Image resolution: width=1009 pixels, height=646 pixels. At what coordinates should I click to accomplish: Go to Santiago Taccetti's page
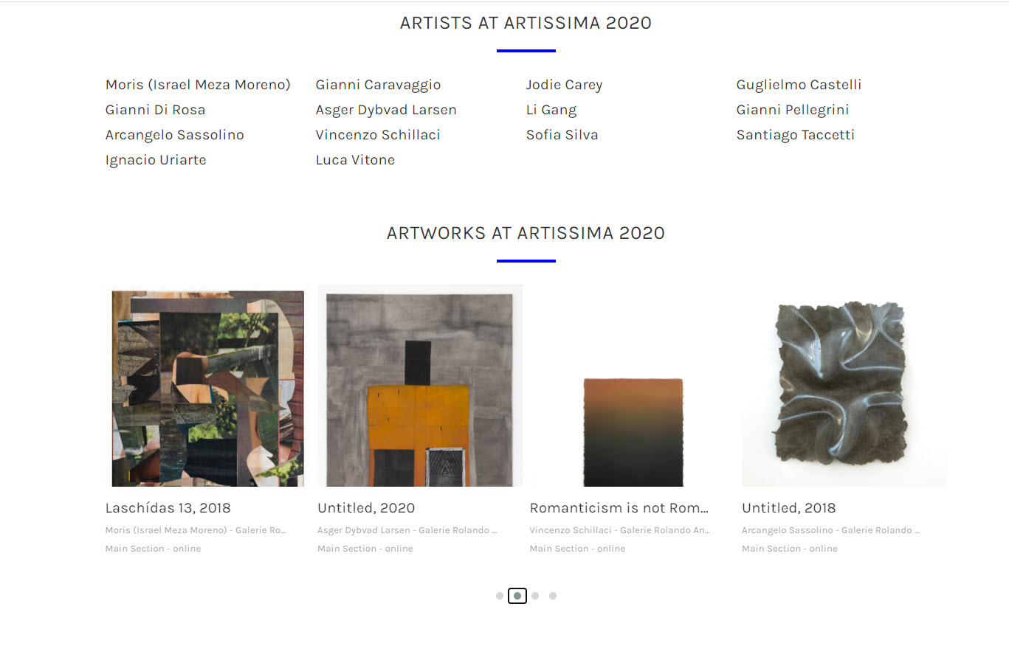point(795,135)
